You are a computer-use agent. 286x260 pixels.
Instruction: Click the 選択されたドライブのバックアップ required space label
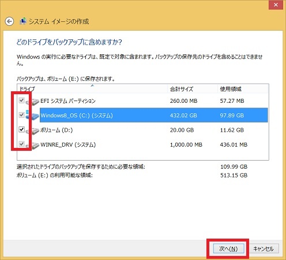point(81,166)
